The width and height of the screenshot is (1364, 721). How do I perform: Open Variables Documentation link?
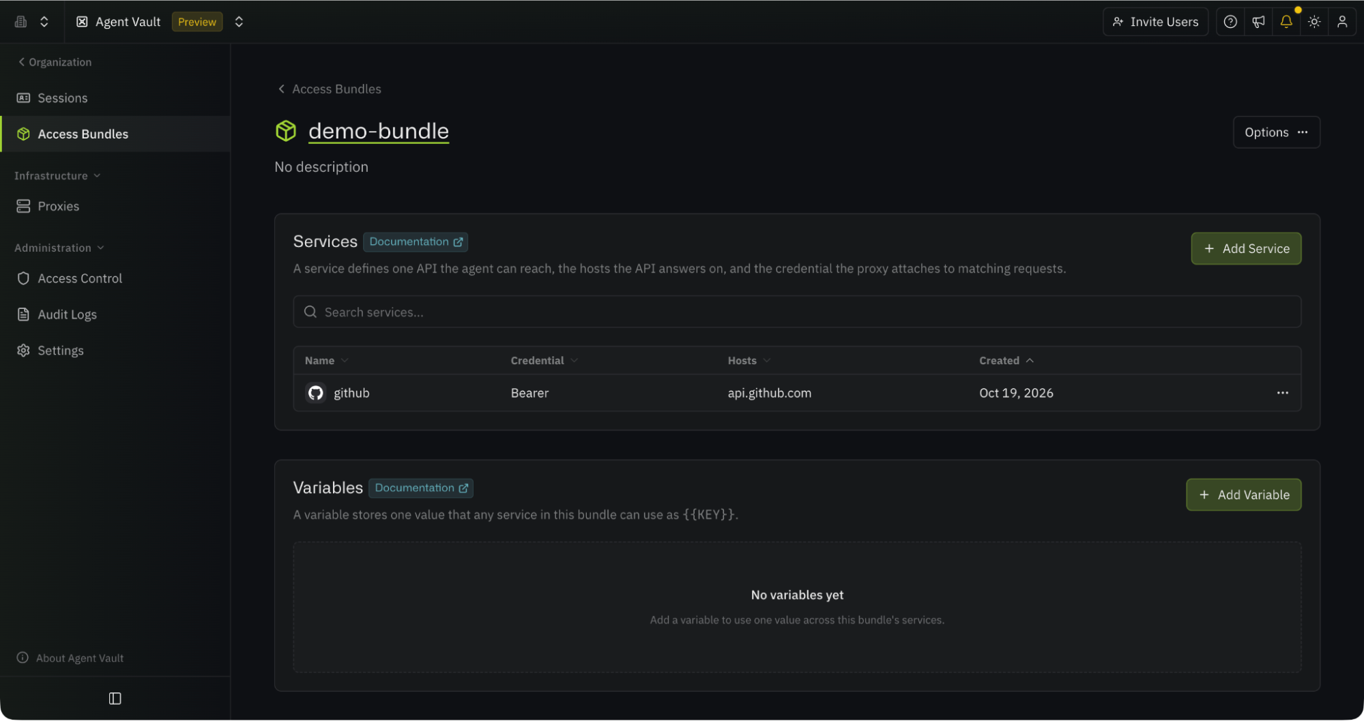(421, 488)
